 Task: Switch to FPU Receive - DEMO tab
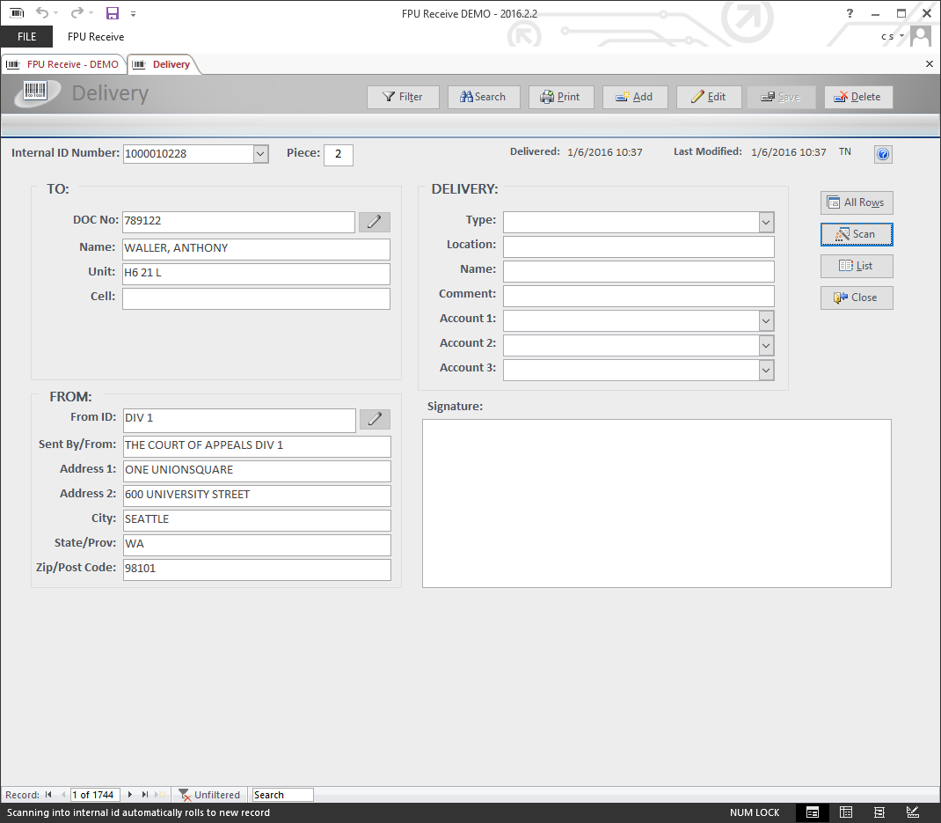pos(64,64)
